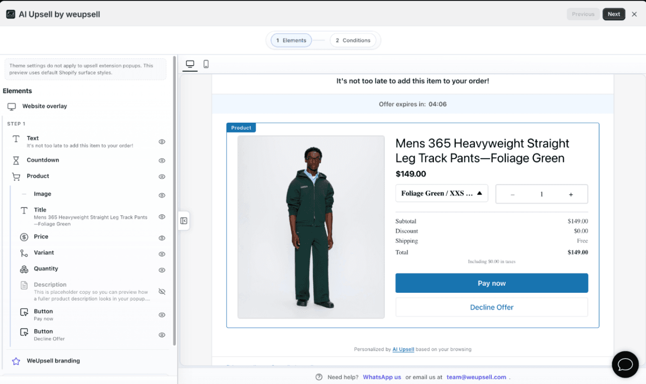The image size is (646, 384).
Task: Open the WhatsApp us link
Action: point(382,377)
